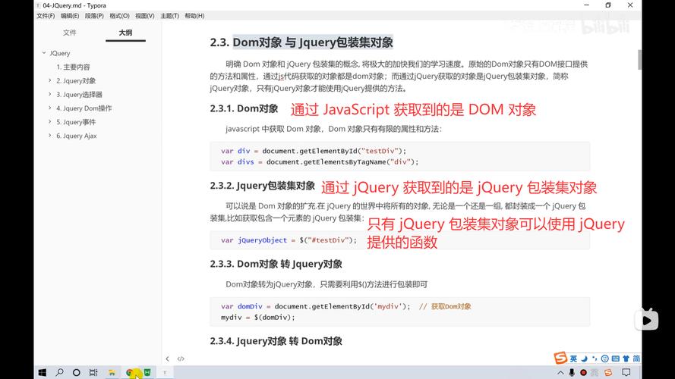Viewport: 675px width, 379px height.
Task: Open Windows search magnifier
Action: pos(59,372)
